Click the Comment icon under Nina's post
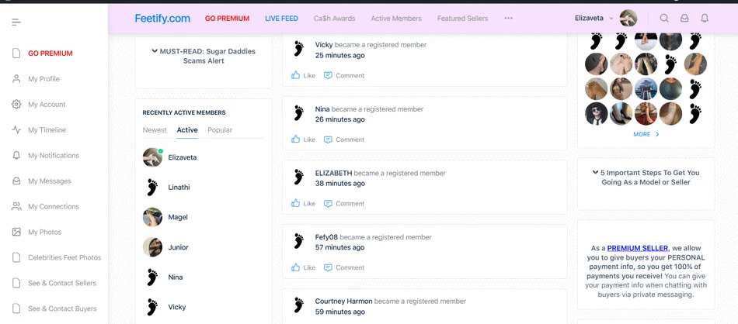The image size is (738, 324). tap(329, 140)
